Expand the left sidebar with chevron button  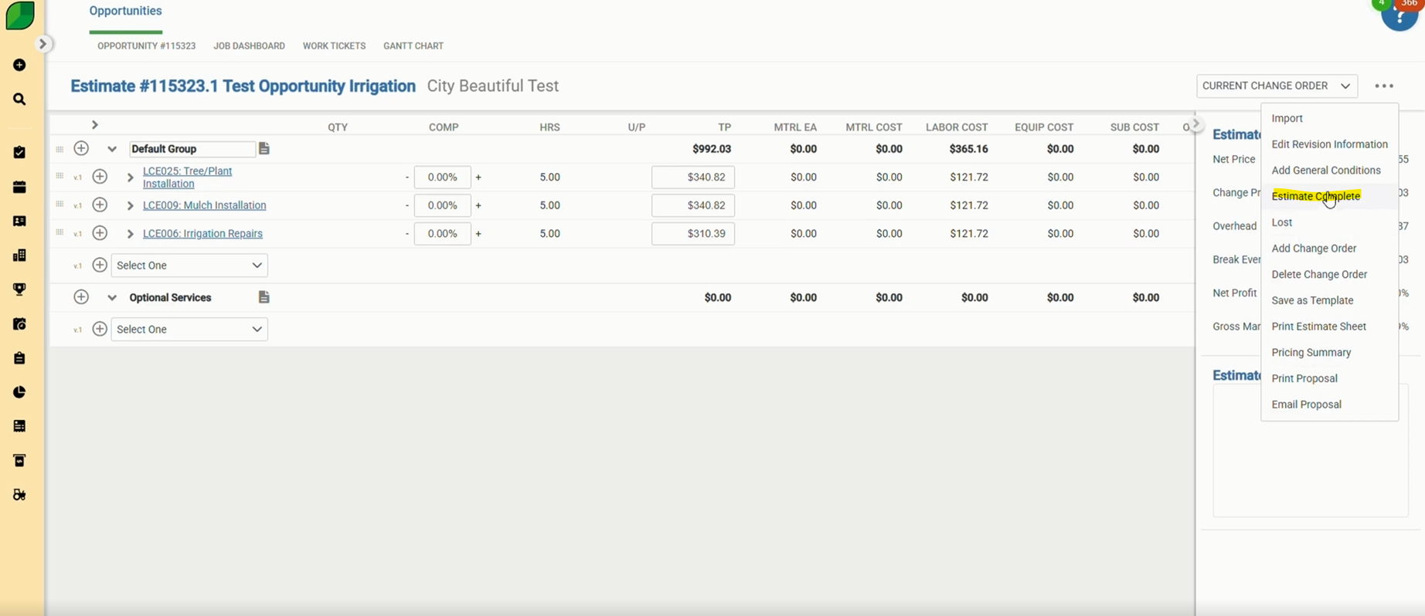point(43,44)
